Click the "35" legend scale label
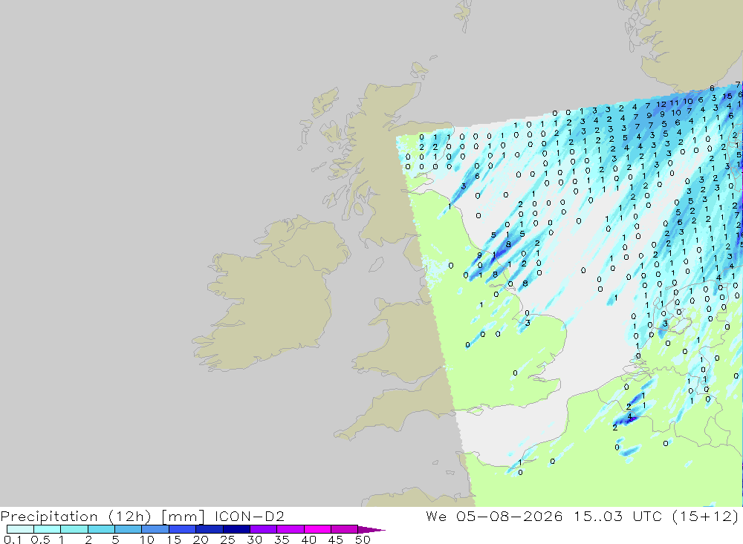The height and width of the screenshot is (544, 743). click(282, 540)
